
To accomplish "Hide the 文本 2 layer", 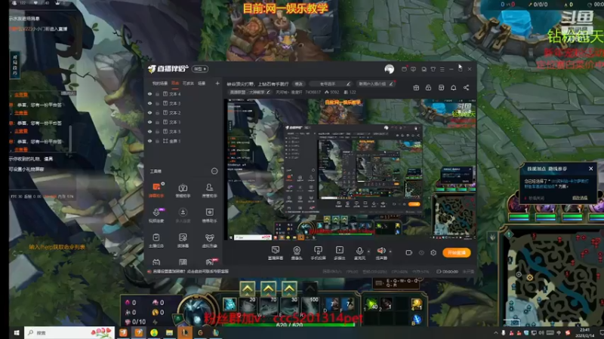I will (x=149, y=112).
